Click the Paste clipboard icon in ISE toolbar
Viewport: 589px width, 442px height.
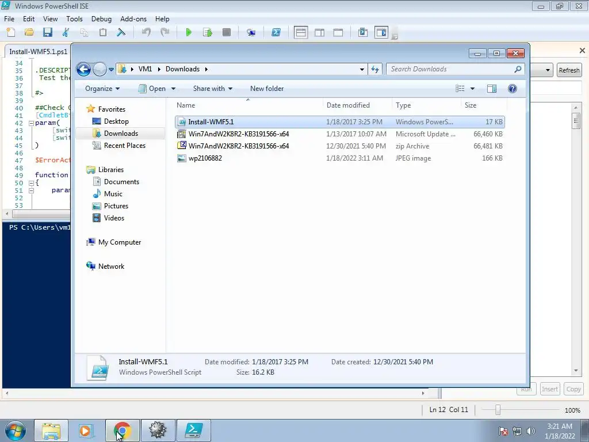pos(102,32)
